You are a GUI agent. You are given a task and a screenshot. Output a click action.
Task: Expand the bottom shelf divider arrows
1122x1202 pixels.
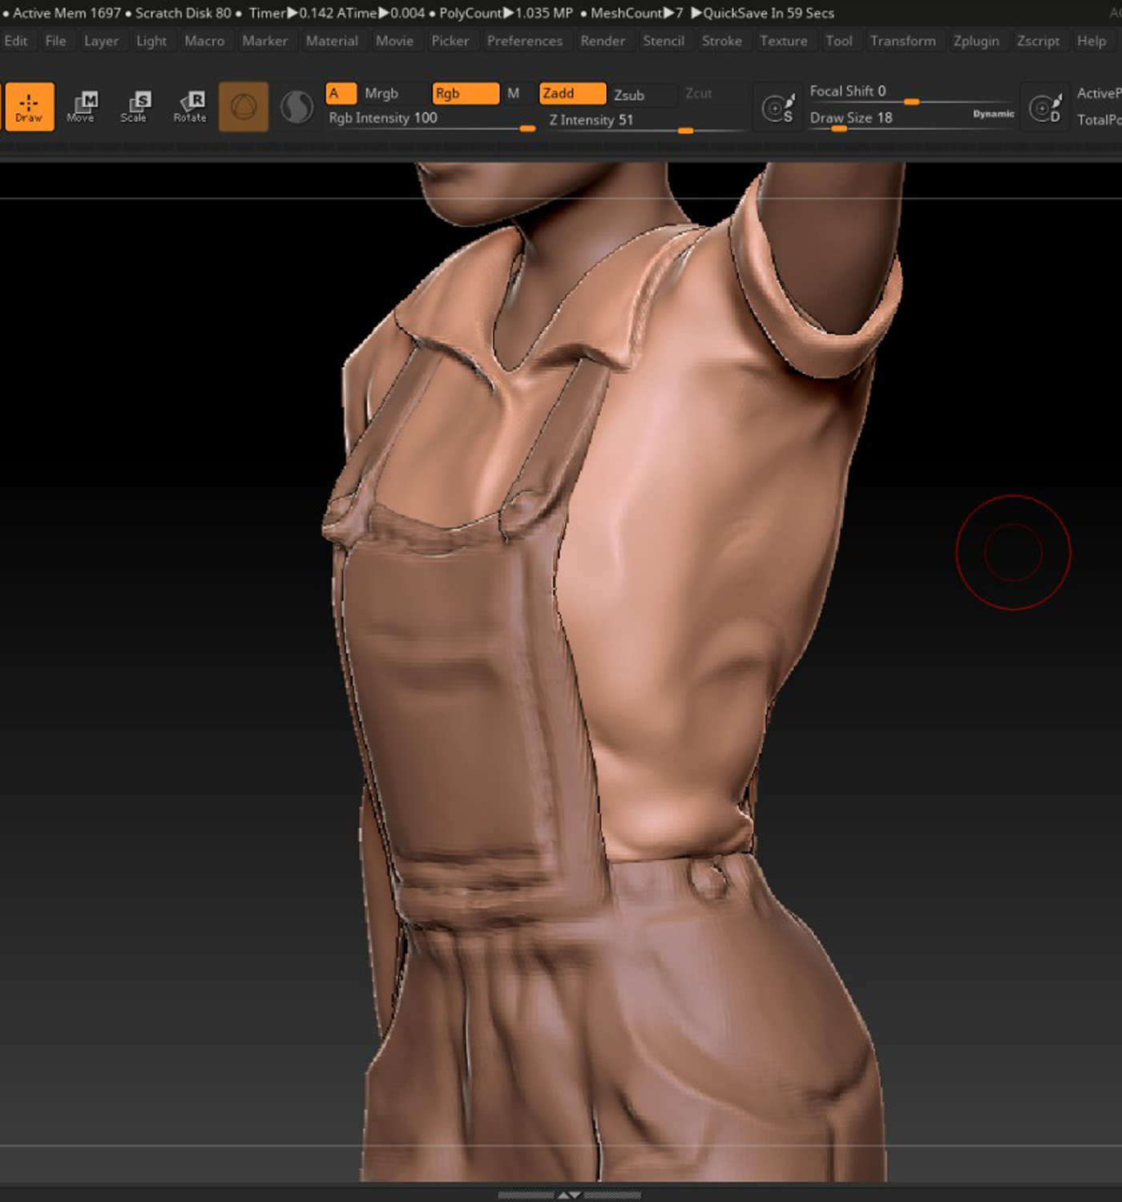click(x=569, y=1195)
